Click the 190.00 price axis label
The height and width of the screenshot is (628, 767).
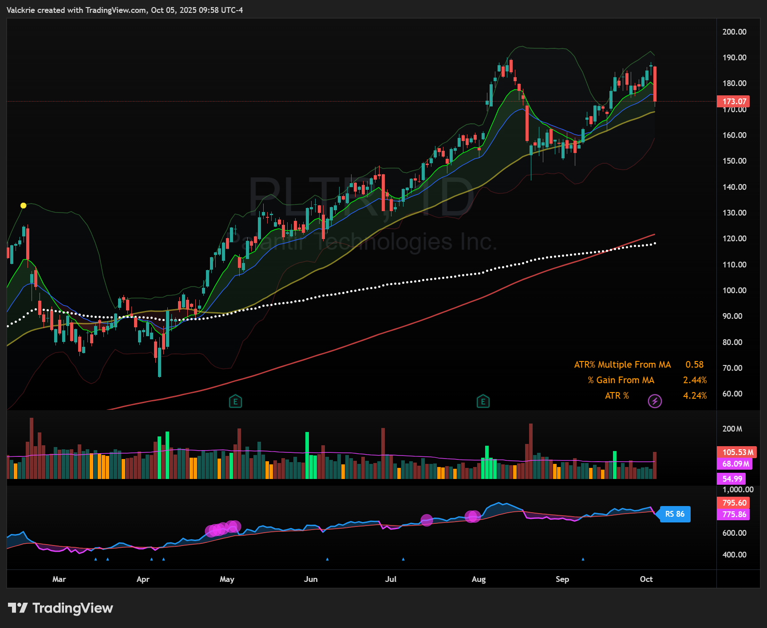734,58
